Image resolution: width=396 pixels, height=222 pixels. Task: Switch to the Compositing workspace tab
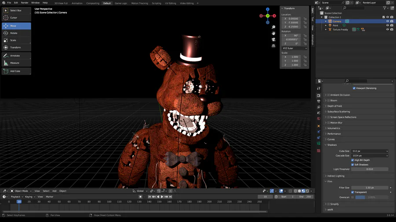pos(93,3)
